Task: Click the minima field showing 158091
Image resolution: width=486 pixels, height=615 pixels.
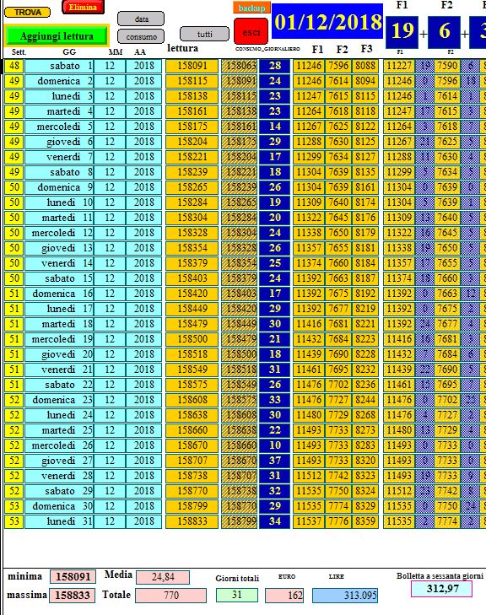Action: 73,576
